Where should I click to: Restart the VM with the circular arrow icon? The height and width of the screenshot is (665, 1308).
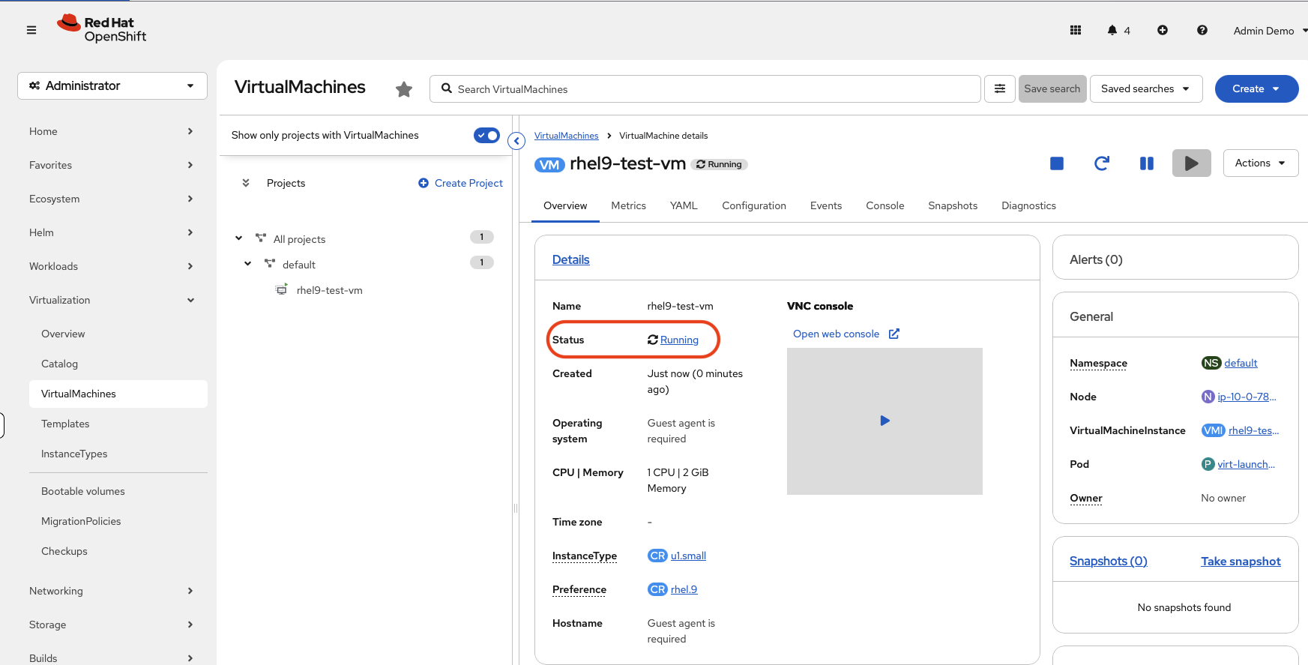click(x=1101, y=163)
